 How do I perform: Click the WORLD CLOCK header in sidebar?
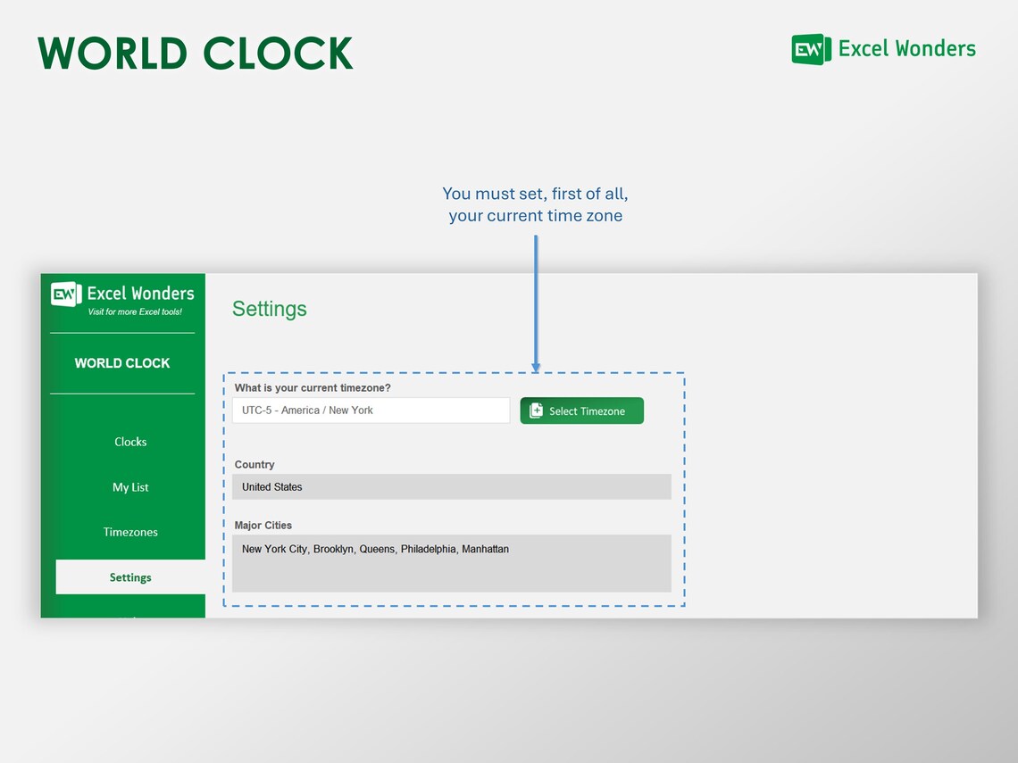coord(122,363)
